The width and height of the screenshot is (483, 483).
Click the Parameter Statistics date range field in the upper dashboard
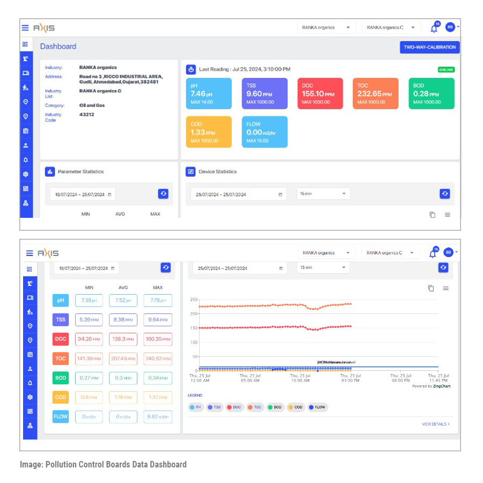pyautogui.click(x=83, y=194)
